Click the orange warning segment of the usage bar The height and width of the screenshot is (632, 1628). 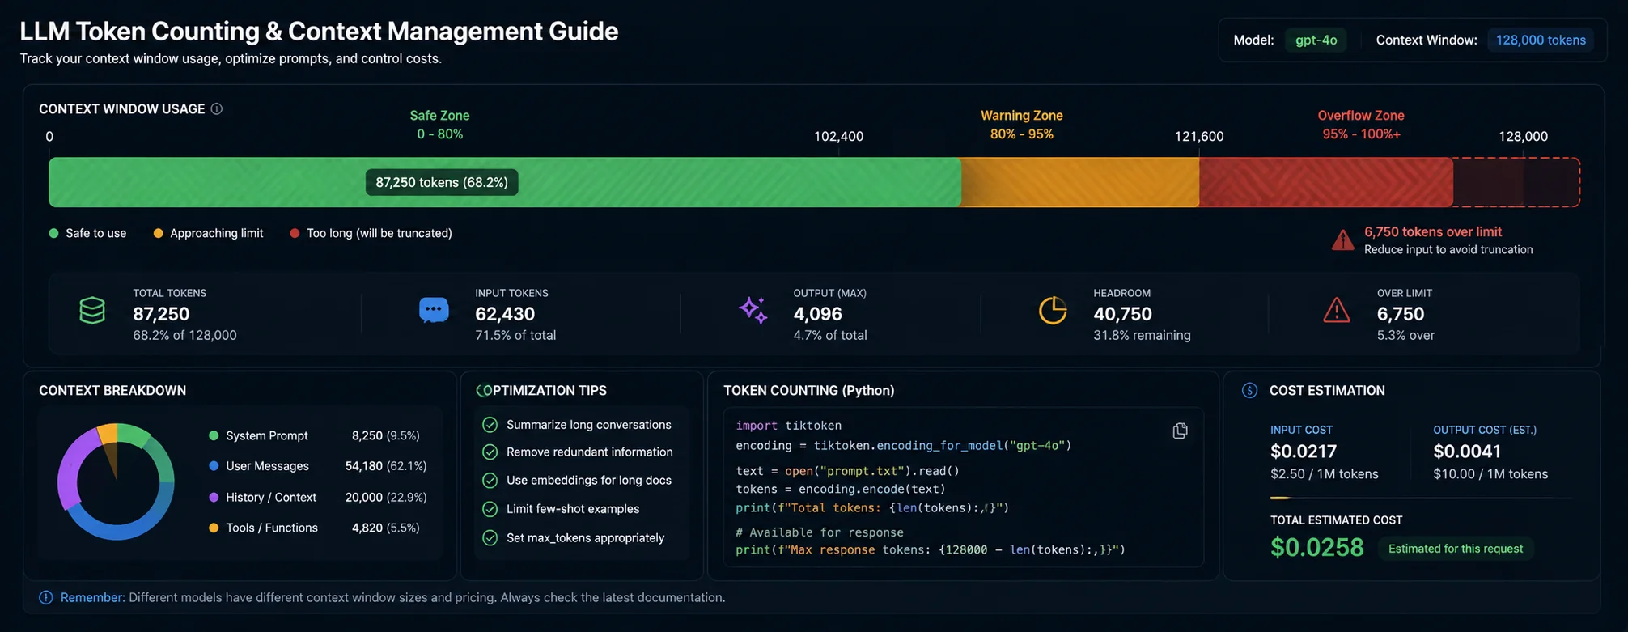(x=1080, y=182)
